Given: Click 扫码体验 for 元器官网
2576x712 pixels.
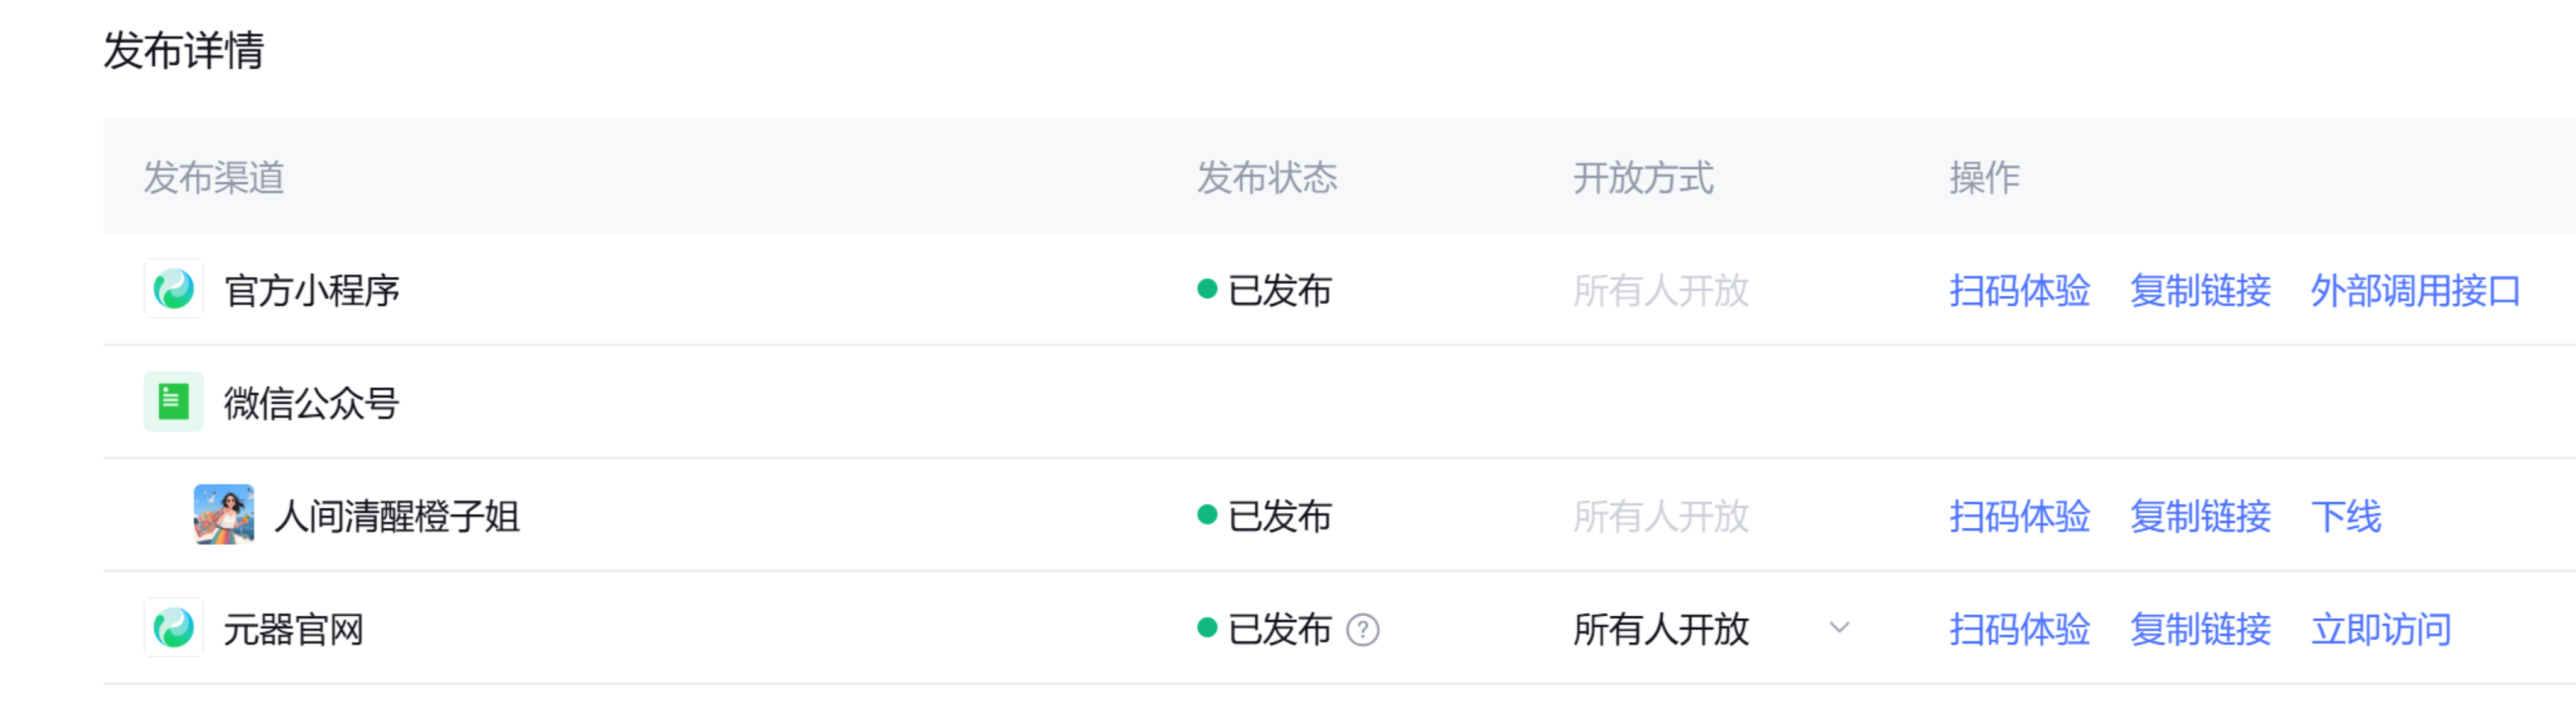Looking at the screenshot, I should (2019, 629).
